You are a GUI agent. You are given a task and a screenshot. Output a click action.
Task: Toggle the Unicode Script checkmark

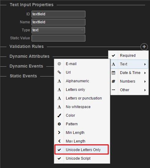(x=59, y=158)
